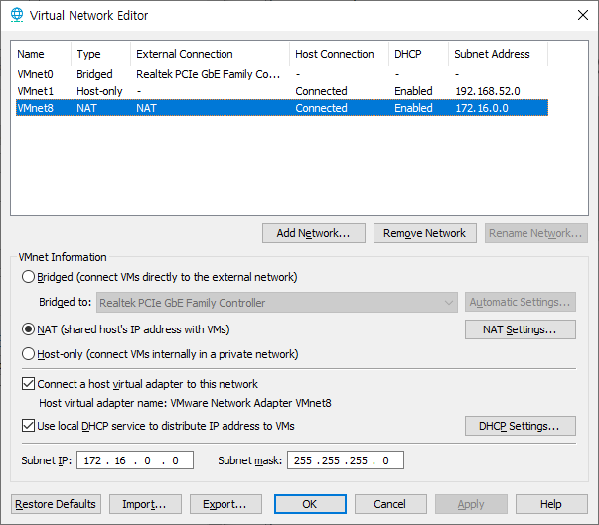Image resolution: width=599 pixels, height=525 pixels.
Task: Toggle Connect a host virtual adapter checkbox
Action: [28, 384]
